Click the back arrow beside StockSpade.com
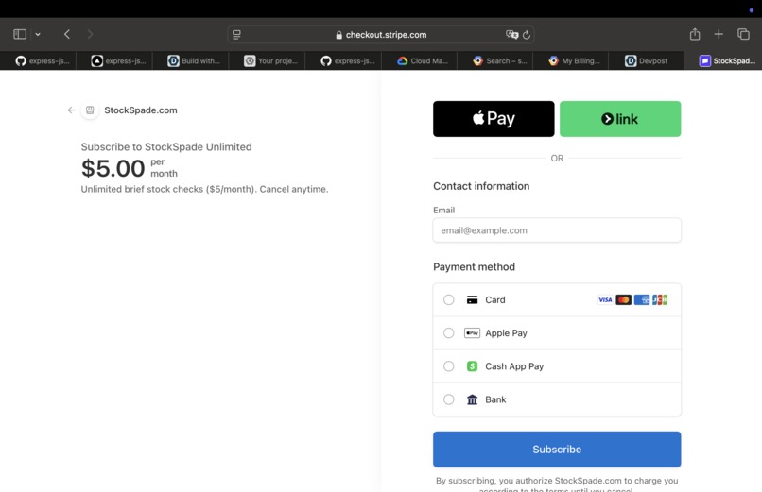 (x=72, y=110)
